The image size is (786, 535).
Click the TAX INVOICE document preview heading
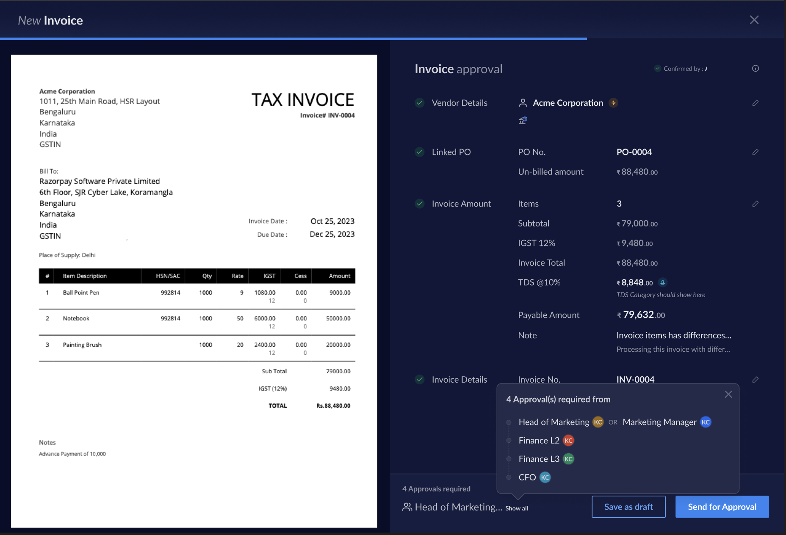tap(303, 100)
